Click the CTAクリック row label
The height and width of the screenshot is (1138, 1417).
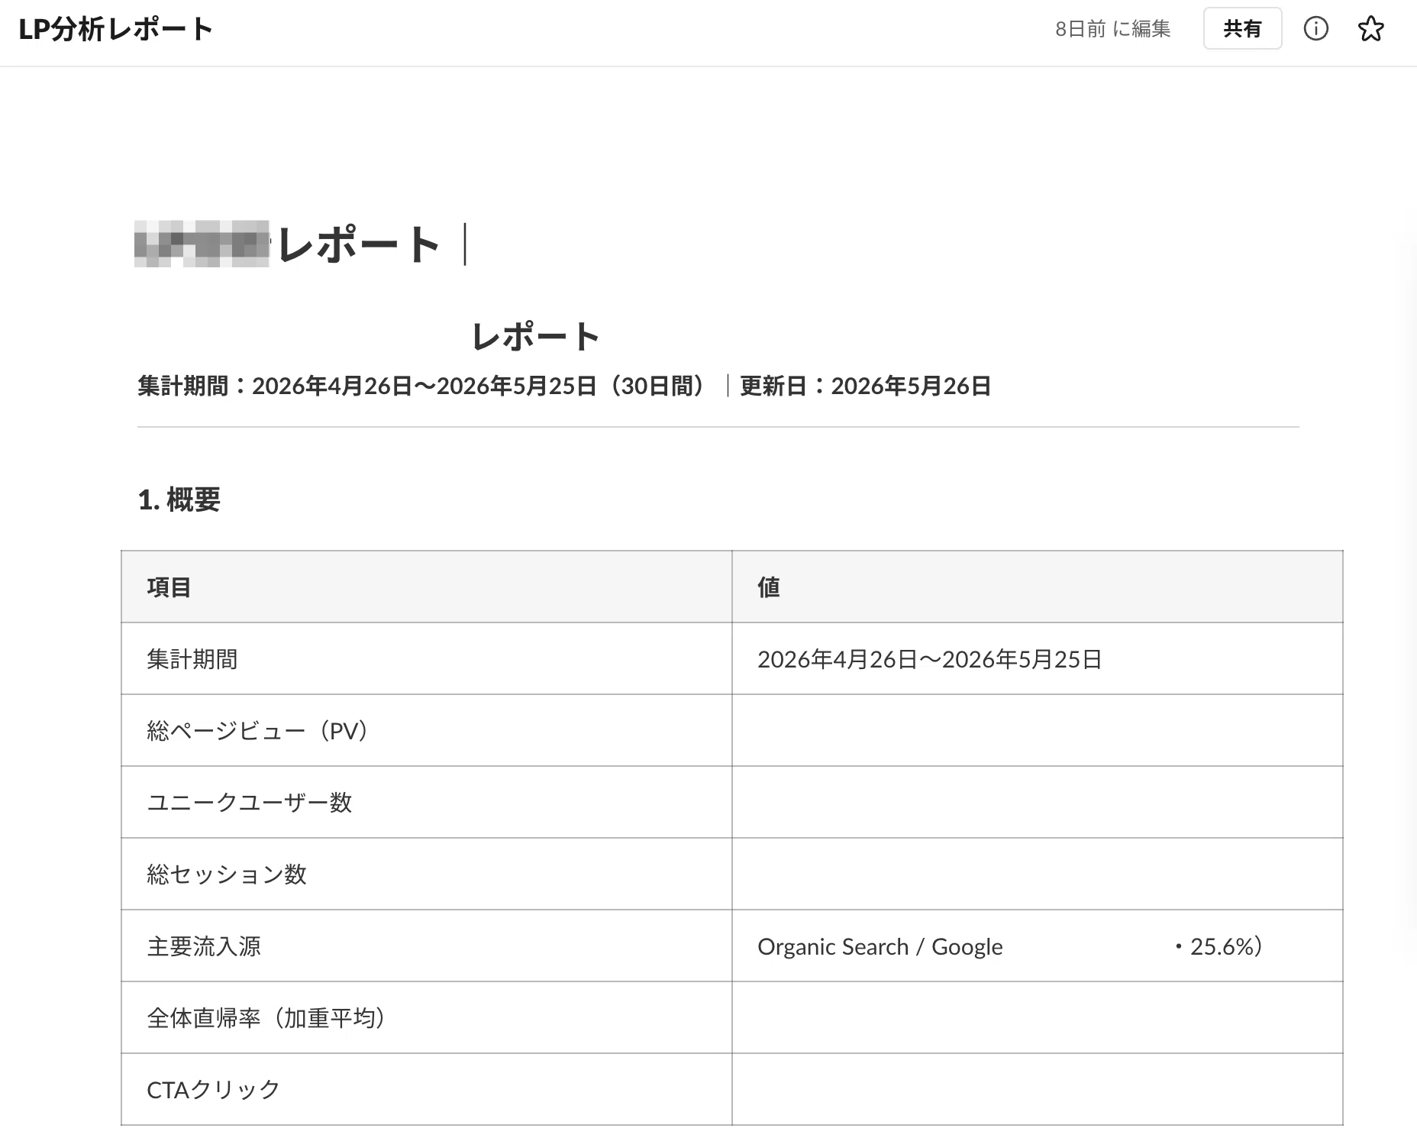[213, 1089]
